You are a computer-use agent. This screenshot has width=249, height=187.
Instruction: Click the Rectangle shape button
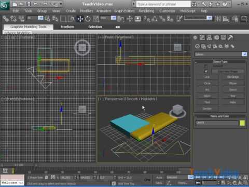(233, 77)
